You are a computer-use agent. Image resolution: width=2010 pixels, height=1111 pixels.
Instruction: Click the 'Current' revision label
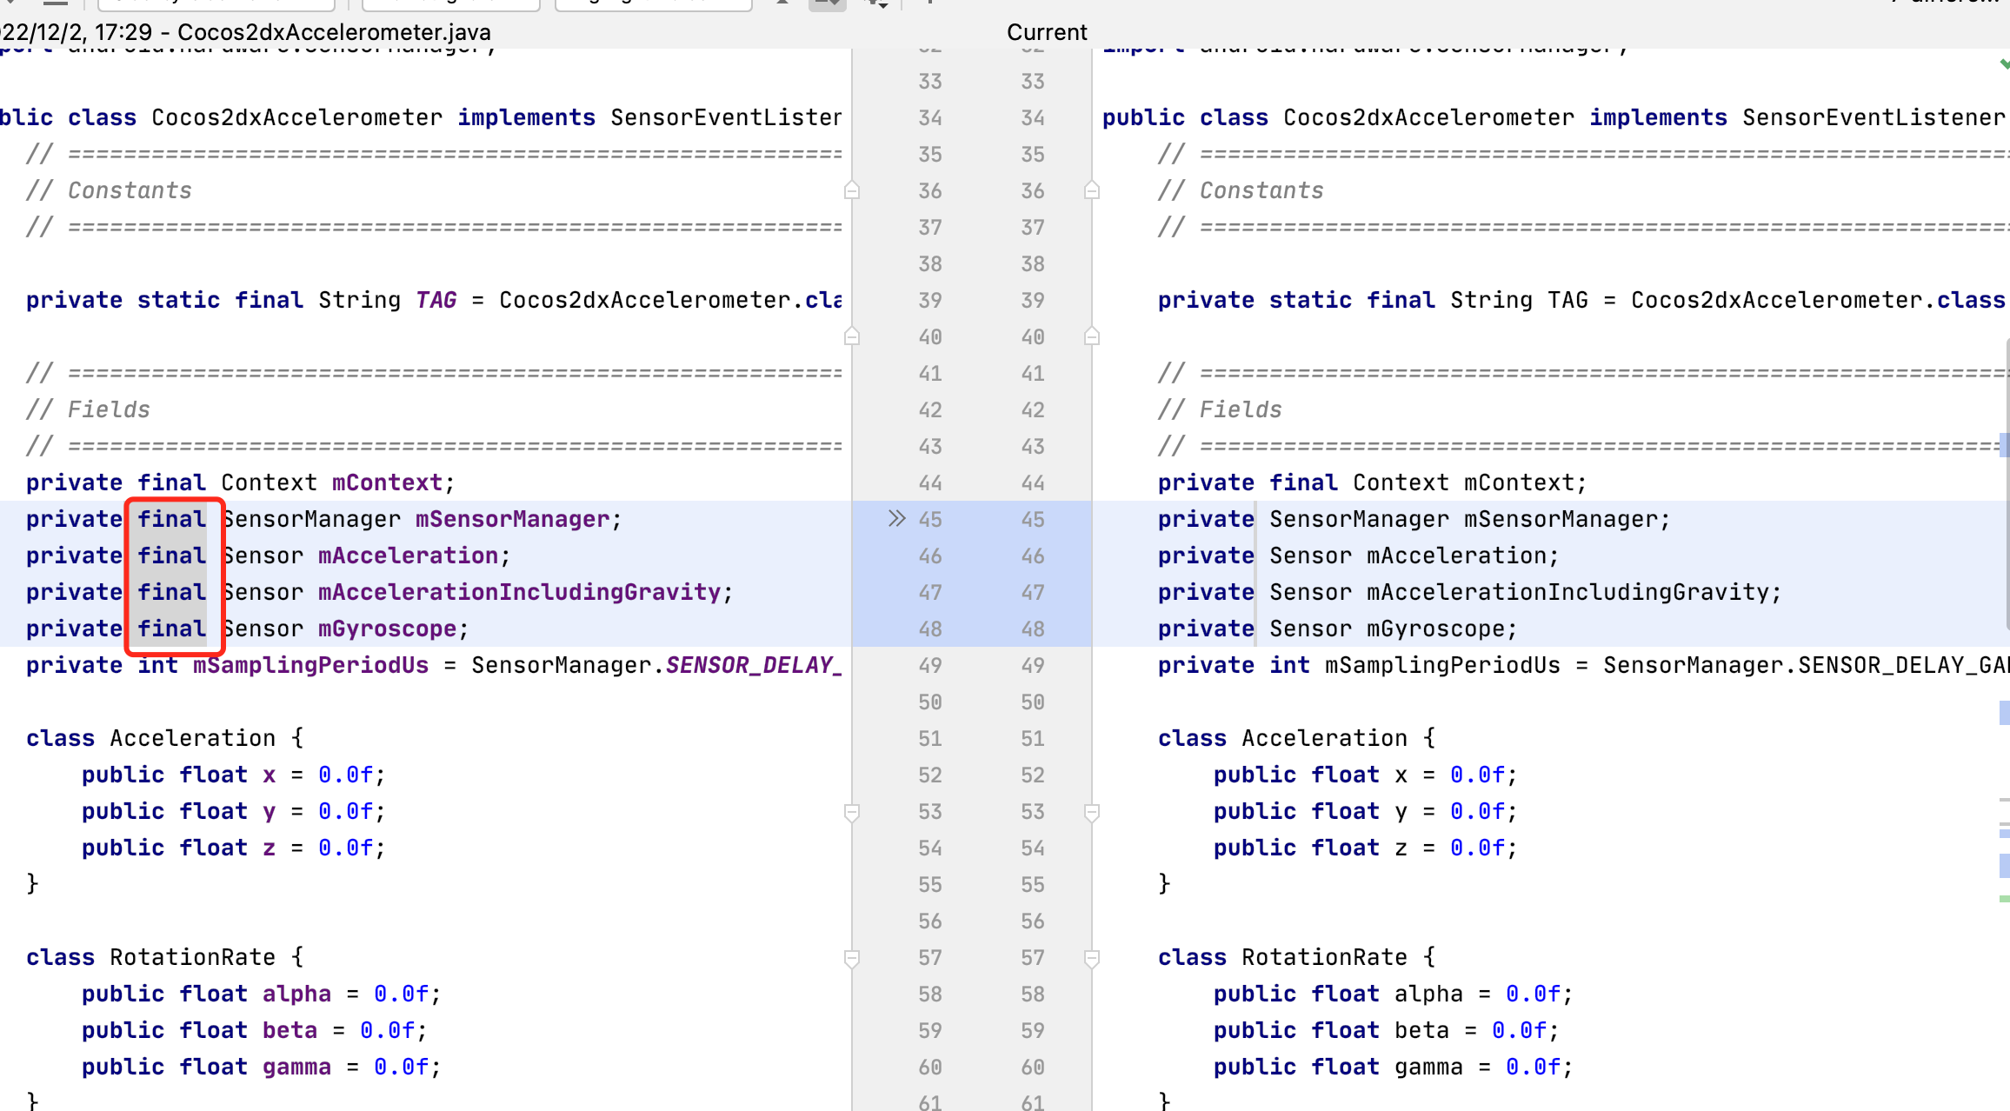click(1047, 32)
